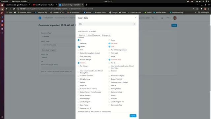Screen dimensions: 211x119
Task: Check the Mobile No checkbox
Action: tap(78, 86)
